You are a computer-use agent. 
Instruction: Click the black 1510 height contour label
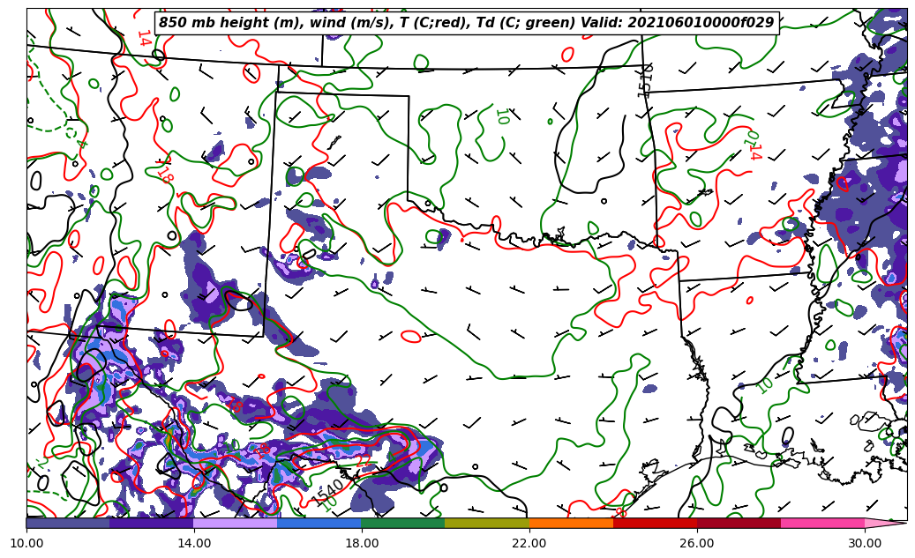click(645, 81)
